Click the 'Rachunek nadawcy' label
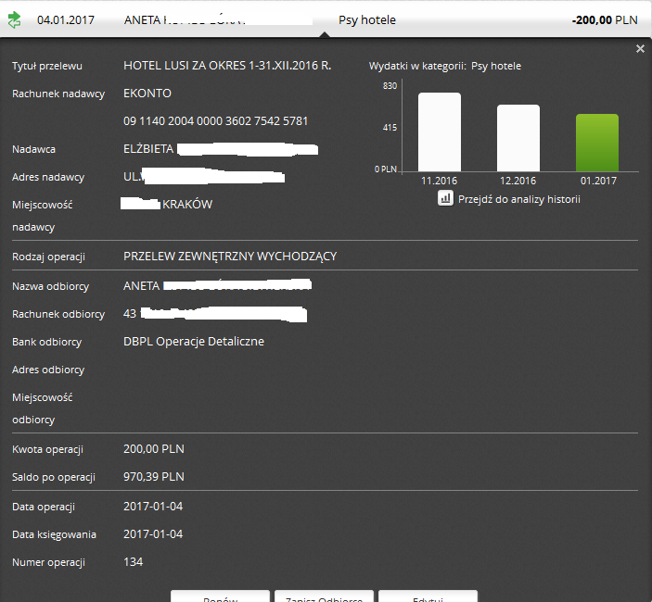652x602 pixels. (58, 94)
